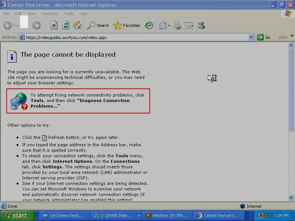
Task: Expand the Mail dropdown arrow
Action: [169, 25]
